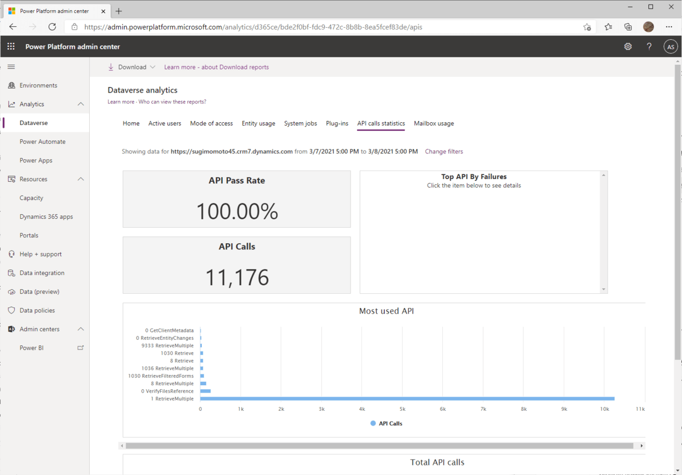Expand the Resources section chevron

(x=81, y=178)
